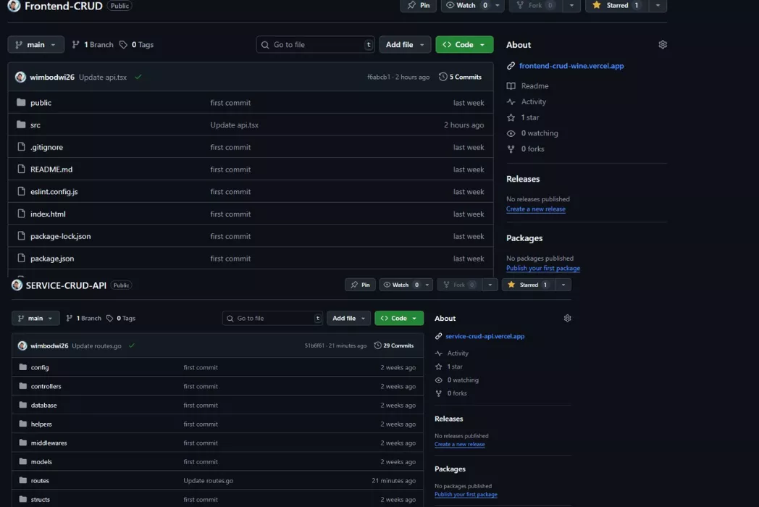
Task: Open the About settings gear for SERVICE-CRUD-API
Action: [x=567, y=318]
